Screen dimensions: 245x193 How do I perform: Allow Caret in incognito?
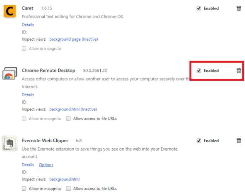click(x=24, y=49)
